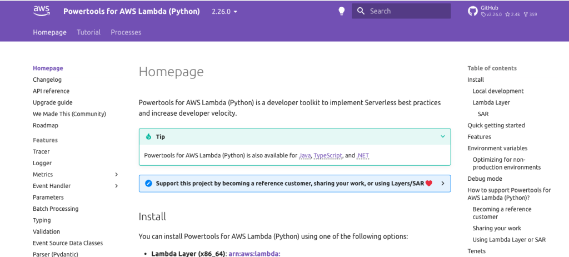Click the blue pencil icon in support banner
Image resolution: width=569 pixels, height=257 pixels.
coord(148,183)
